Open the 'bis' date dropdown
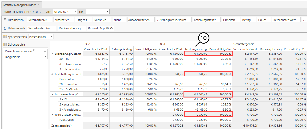Image resolution: width=308 pixels, height=130 pixels. [108, 12]
